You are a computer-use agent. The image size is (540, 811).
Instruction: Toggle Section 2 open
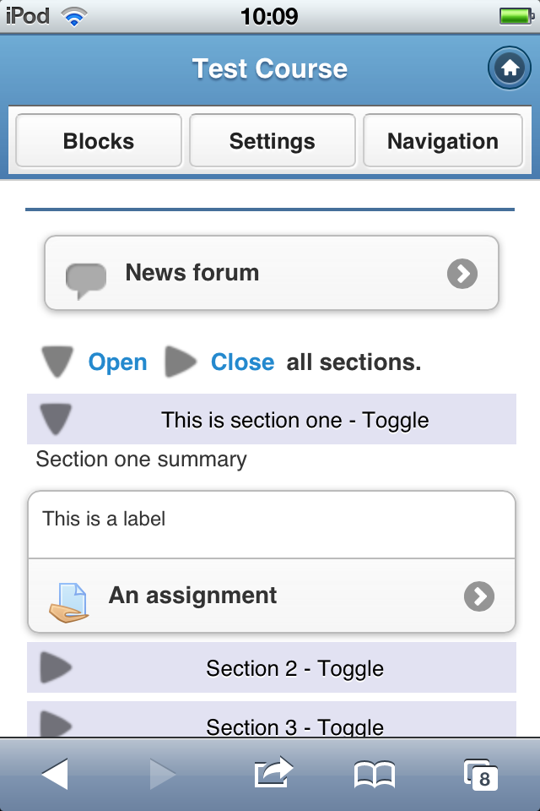tap(272, 667)
